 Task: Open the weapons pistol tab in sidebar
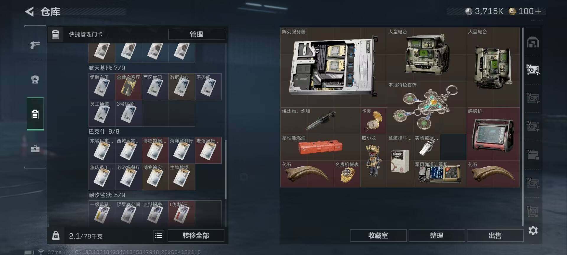35,45
